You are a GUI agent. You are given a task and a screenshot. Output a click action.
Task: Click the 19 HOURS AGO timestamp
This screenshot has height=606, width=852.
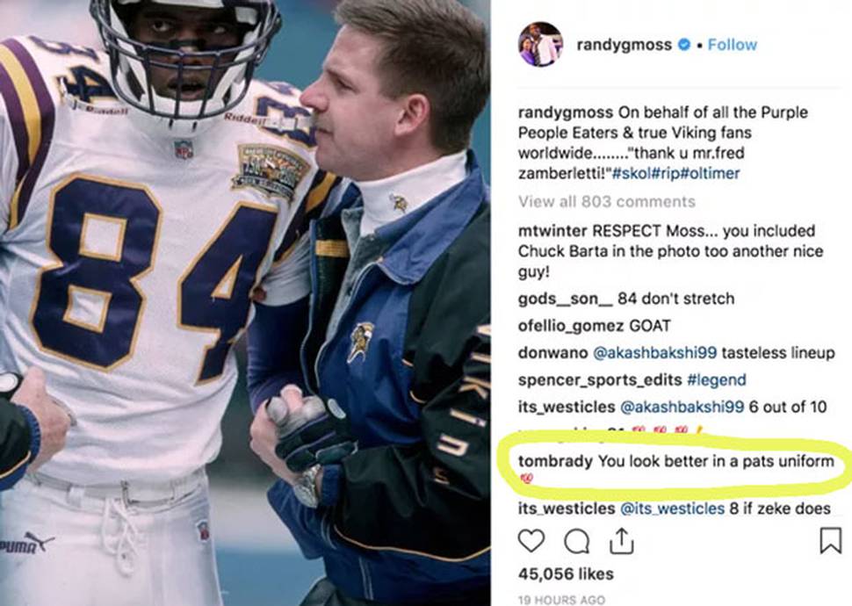561,600
